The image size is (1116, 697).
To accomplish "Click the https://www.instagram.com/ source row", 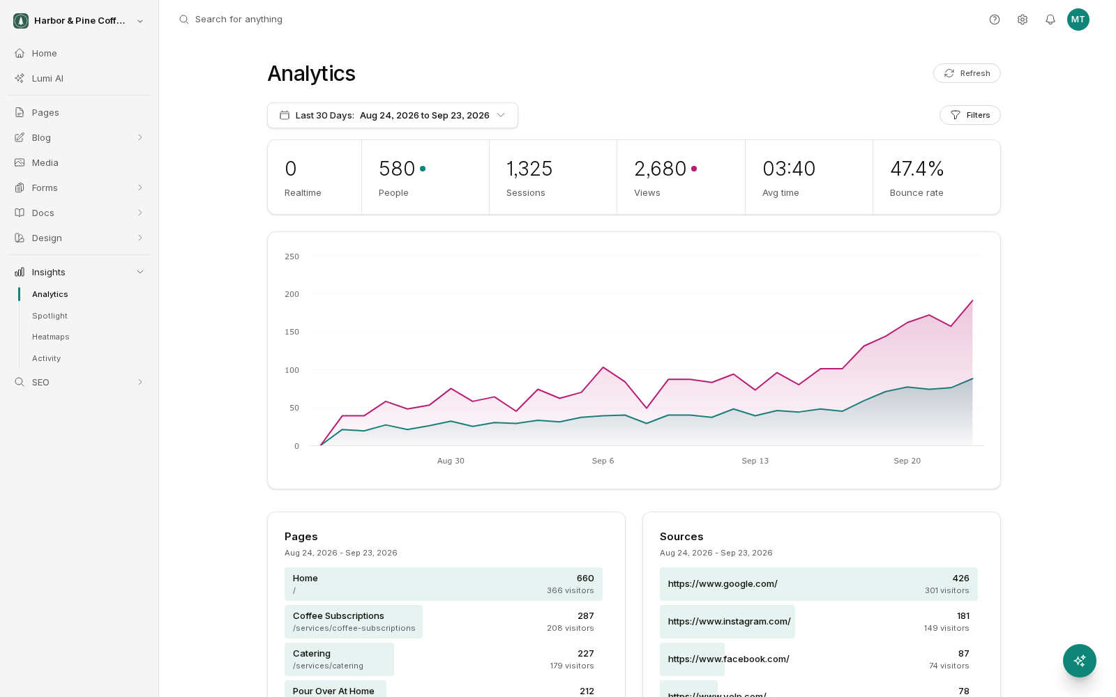I will [x=819, y=622].
